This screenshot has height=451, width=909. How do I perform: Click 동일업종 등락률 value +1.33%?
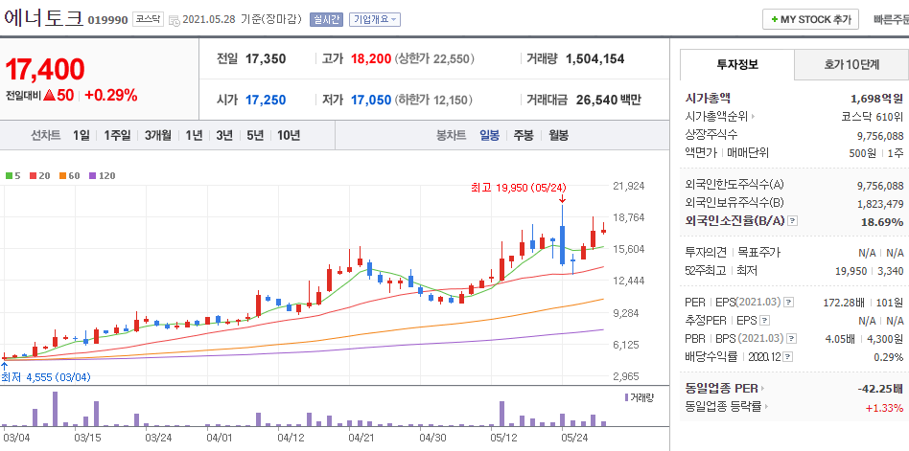(x=885, y=408)
